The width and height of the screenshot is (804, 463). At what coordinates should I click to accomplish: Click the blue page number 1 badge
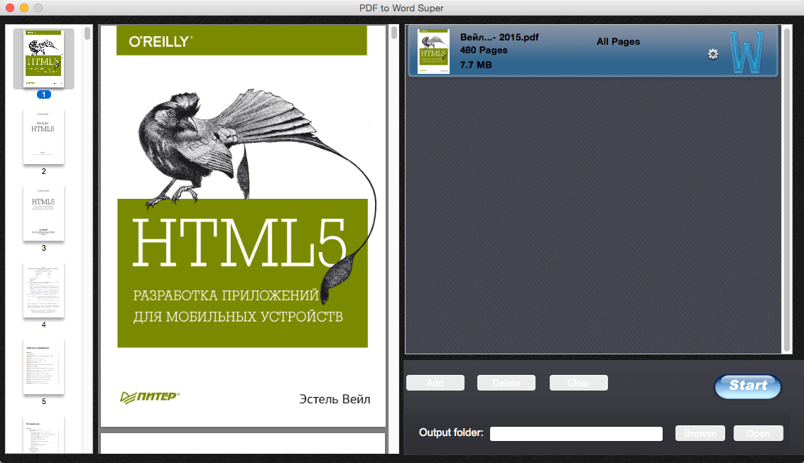(x=43, y=94)
